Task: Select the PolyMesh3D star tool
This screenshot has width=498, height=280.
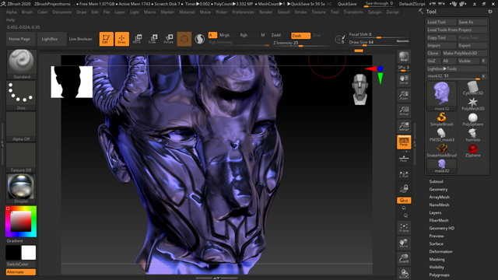Action: [x=473, y=103]
